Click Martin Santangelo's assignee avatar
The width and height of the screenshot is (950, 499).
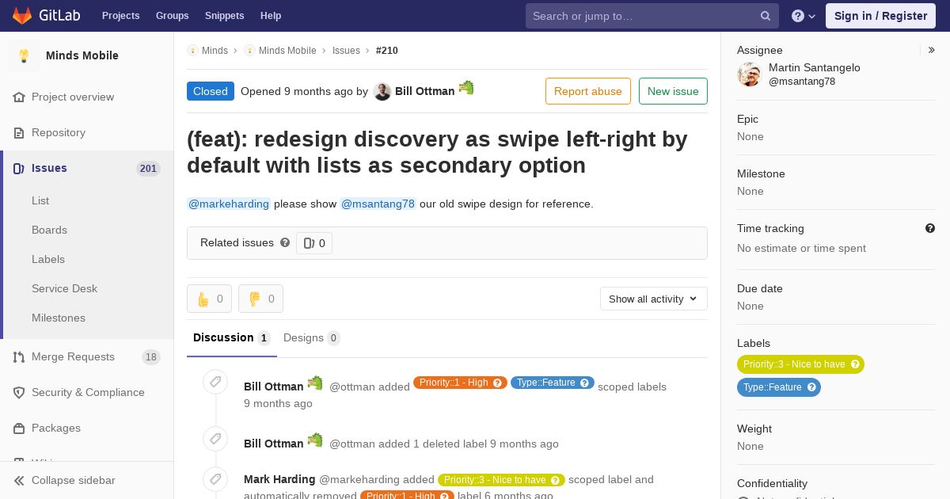click(x=749, y=74)
